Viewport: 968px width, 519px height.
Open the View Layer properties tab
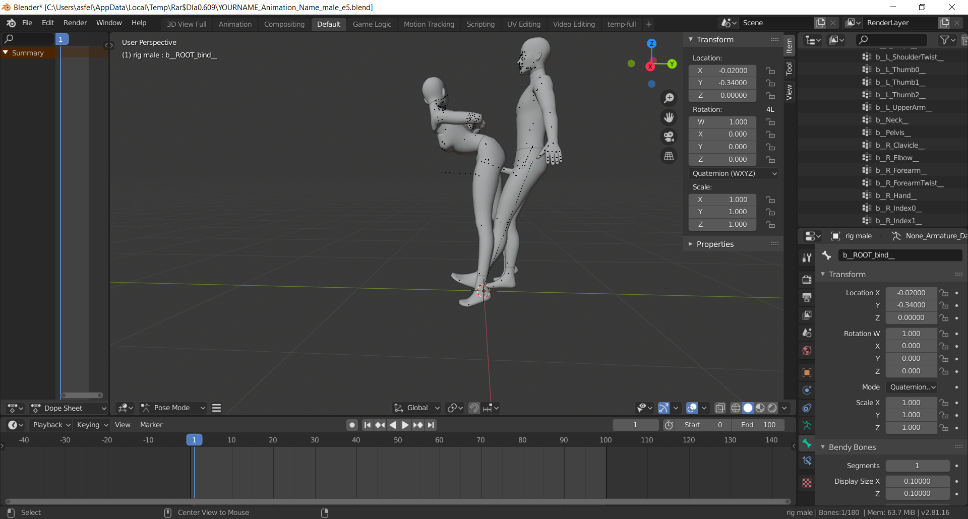(x=807, y=315)
